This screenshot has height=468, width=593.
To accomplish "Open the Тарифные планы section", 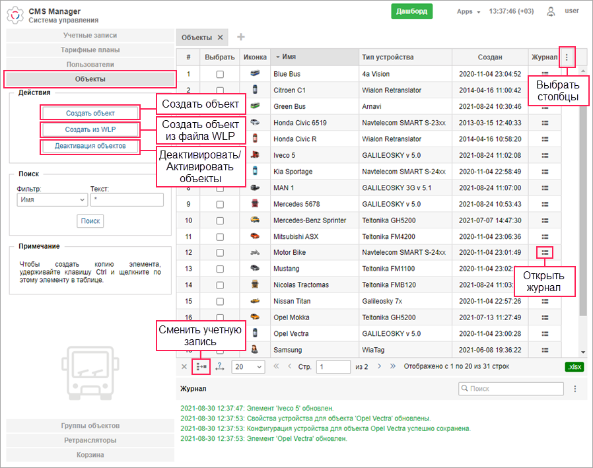I will coord(90,50).
